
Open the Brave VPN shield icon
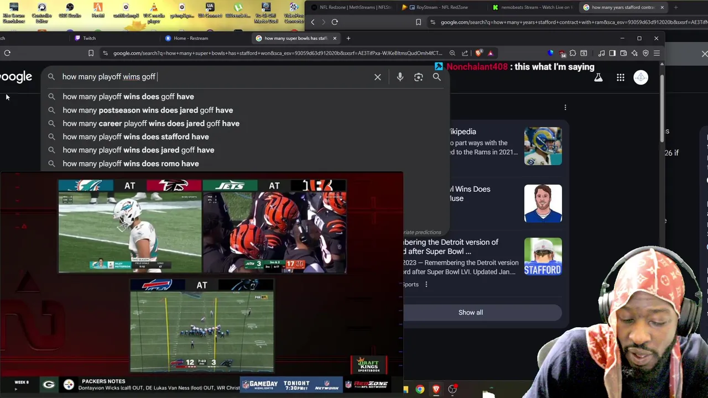[645, 53]
